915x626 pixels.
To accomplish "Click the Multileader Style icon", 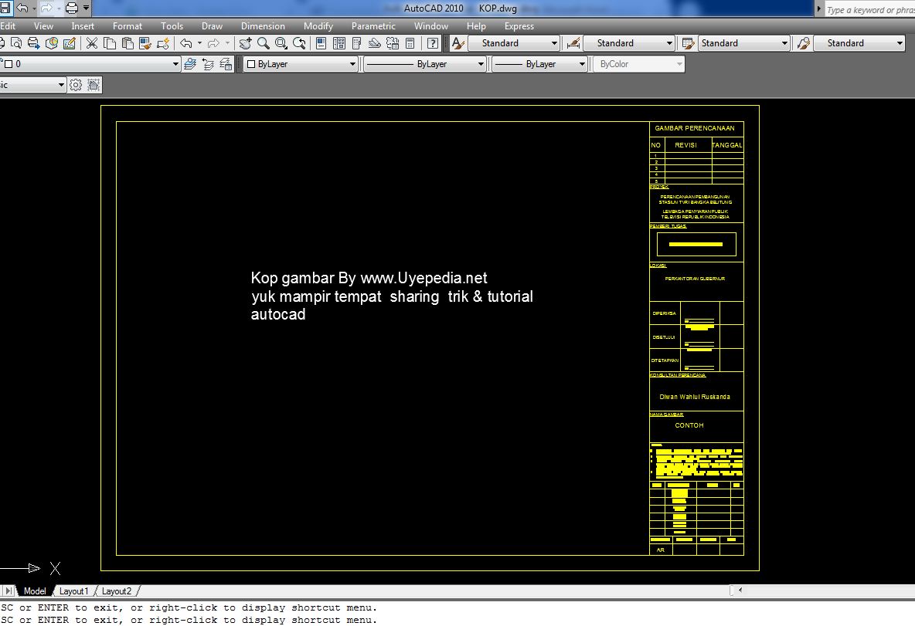I will click(804, 43).
